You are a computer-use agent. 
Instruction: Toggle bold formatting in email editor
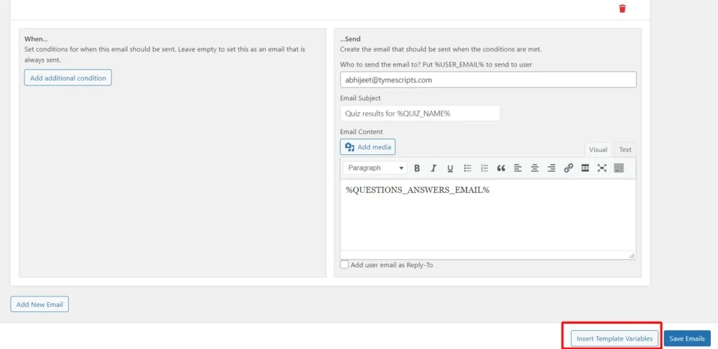(x=416, y=168)
